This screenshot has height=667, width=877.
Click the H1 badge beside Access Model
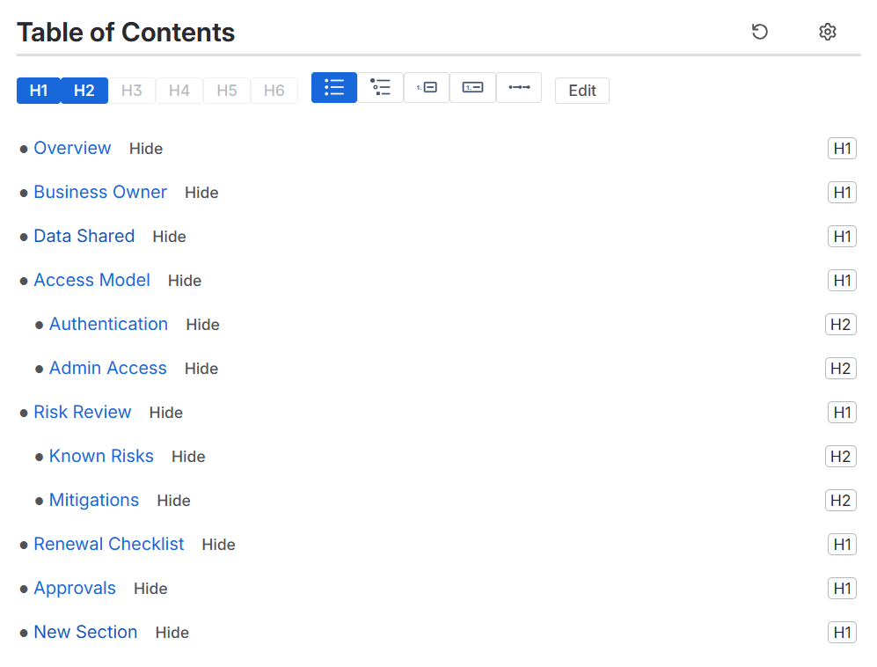coord(842,281)
